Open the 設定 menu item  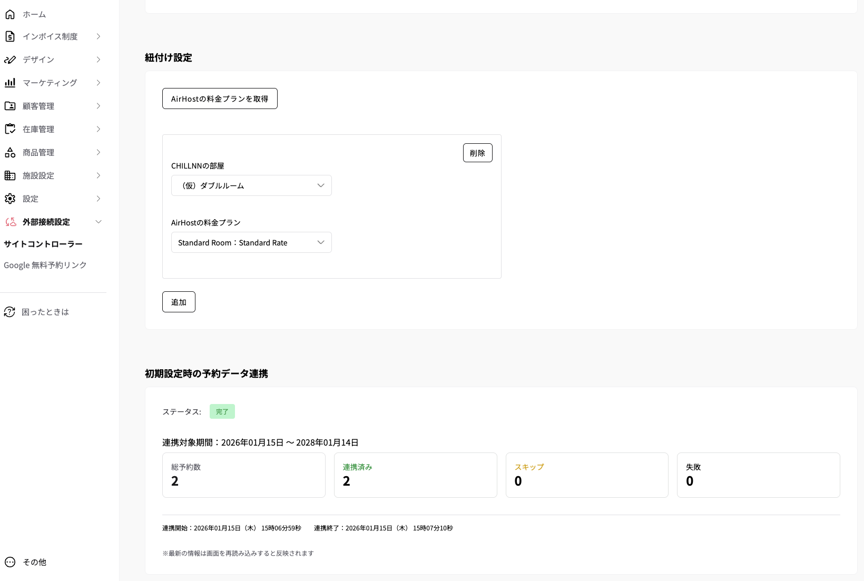[31, 199]
